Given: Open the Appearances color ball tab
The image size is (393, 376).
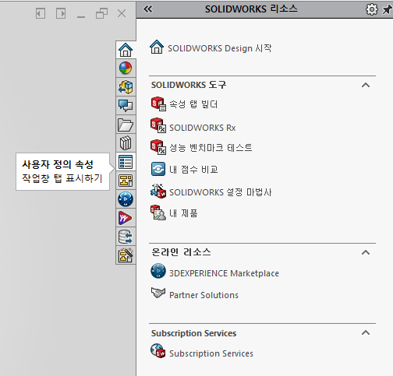Looking at the screenshot, I should click(126, 68).
